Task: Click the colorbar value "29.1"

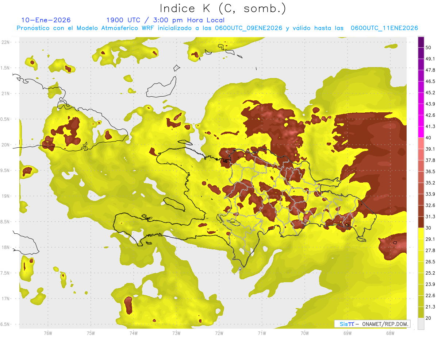Action: (x=430, y=239)
